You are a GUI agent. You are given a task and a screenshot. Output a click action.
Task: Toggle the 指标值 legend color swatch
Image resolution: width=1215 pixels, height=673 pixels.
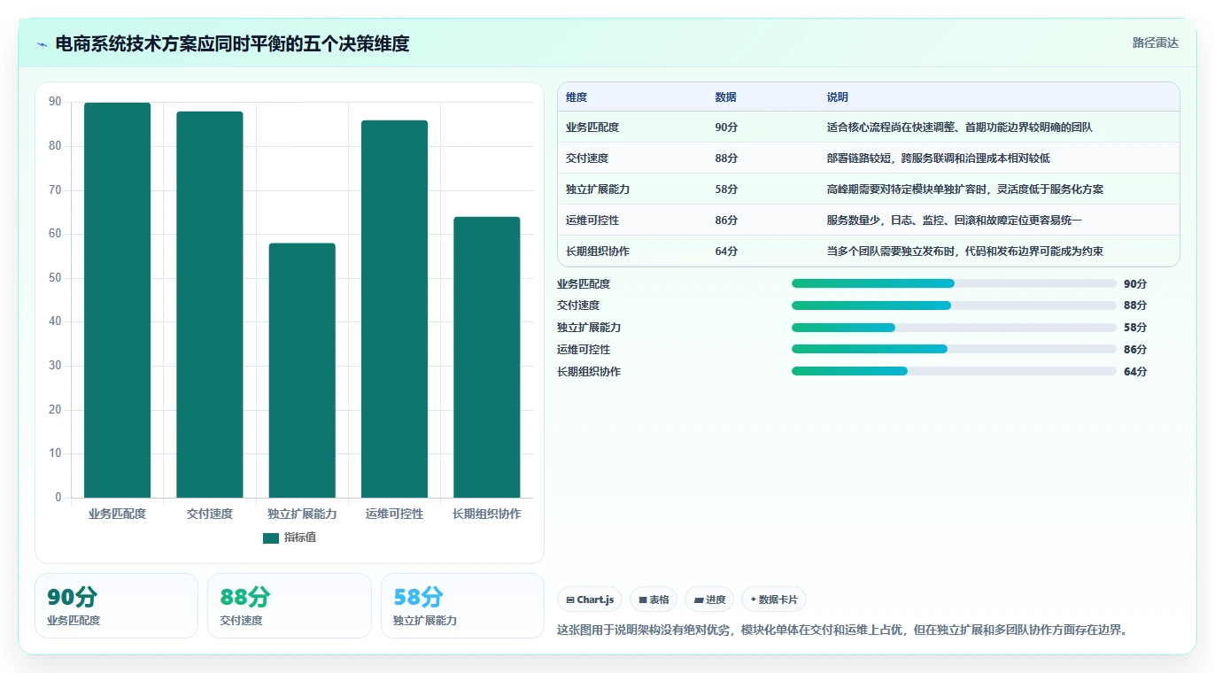click(271, 538)
